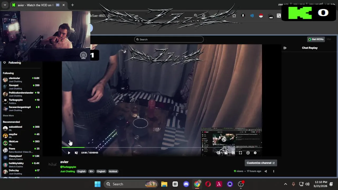Open NickLee recommended channel

[x=21, y=143]
